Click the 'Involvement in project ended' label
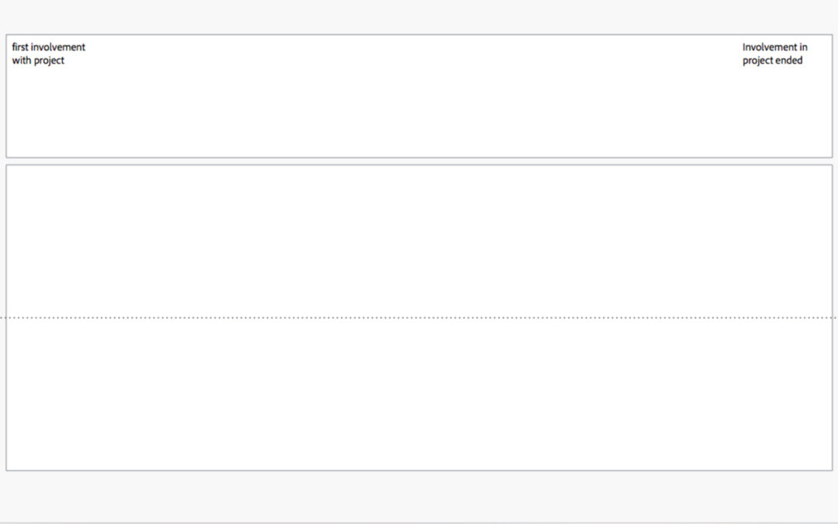The width and height of the screenshot is (838, 524). [x=775, y=54]
